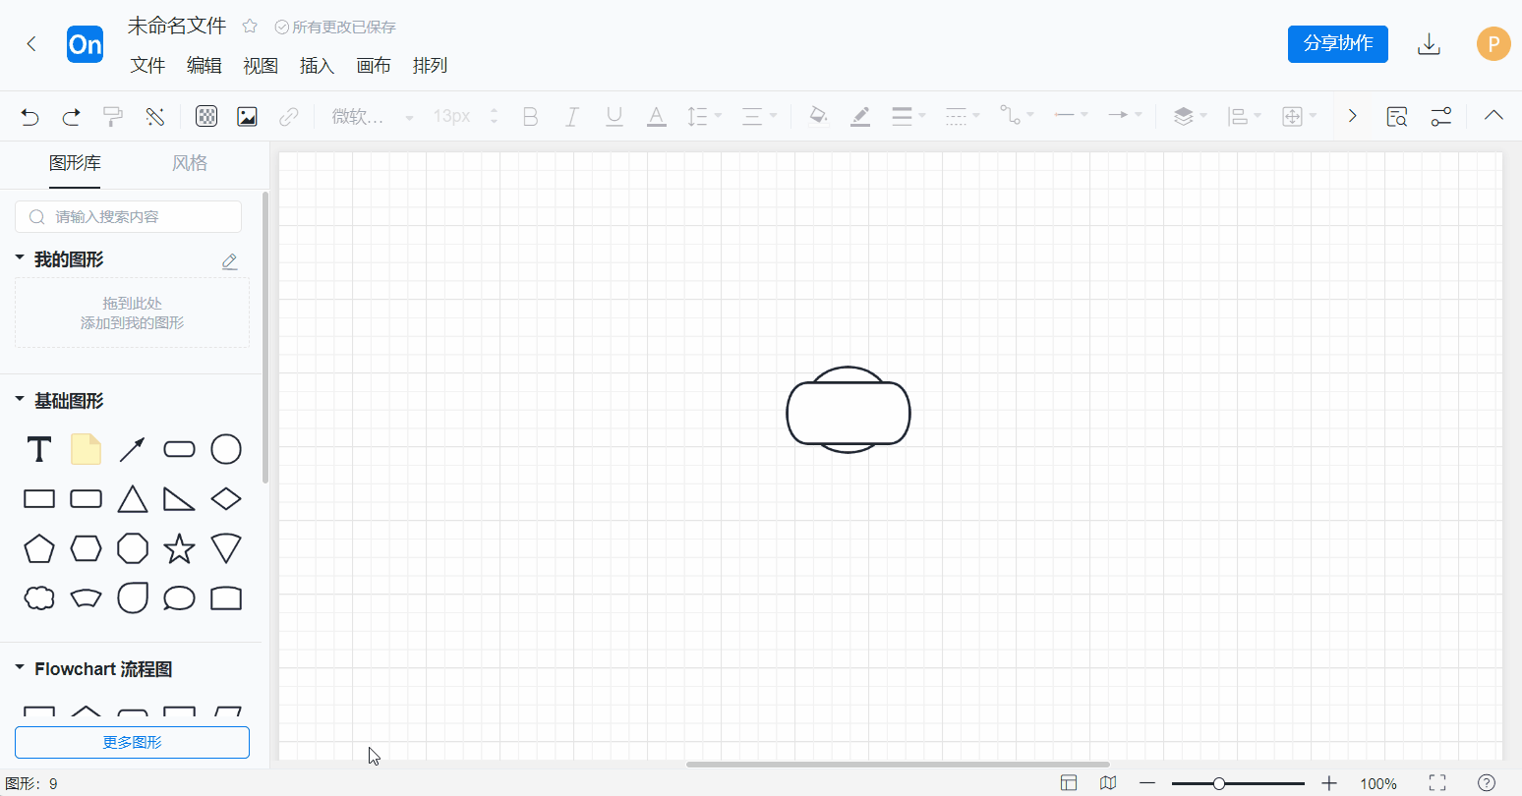1522x796 pixels.
Task: Open the 文件 menu
Action: (x=147, y=66)
